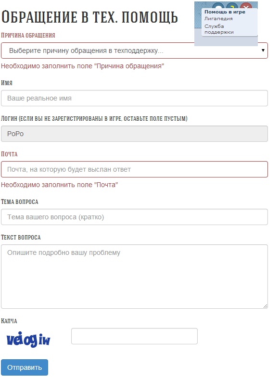The width and height of the screenshot is (279, 378).
Task: Click the black dropdown arrow on reason selector
Action: (263, 50)
